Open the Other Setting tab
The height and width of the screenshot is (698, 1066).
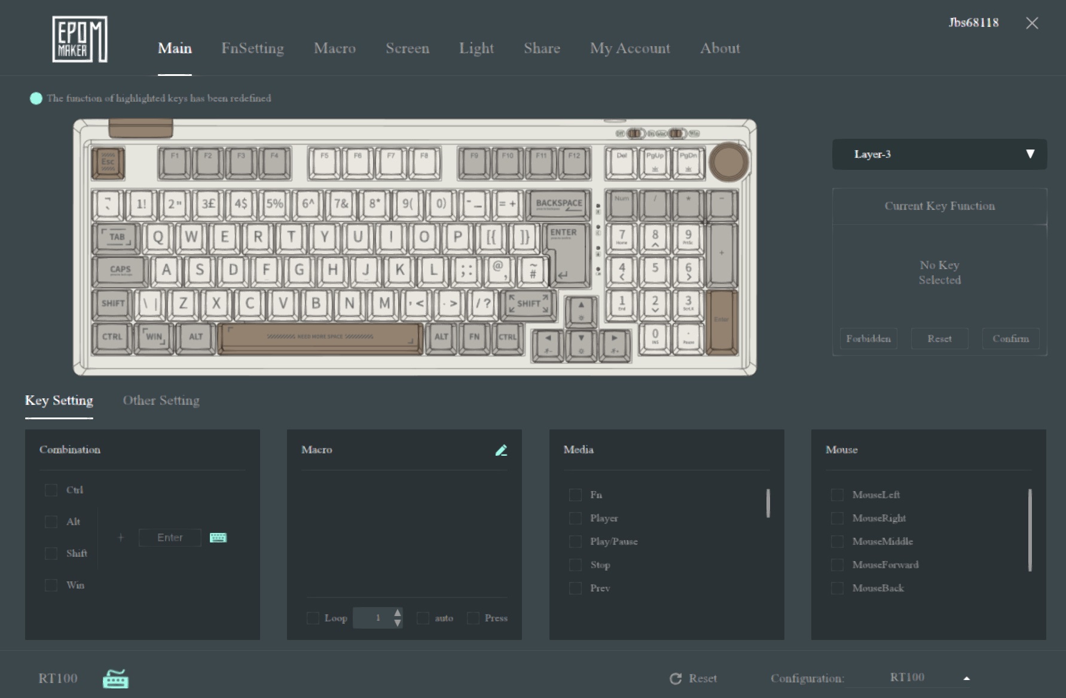point(161,401)
